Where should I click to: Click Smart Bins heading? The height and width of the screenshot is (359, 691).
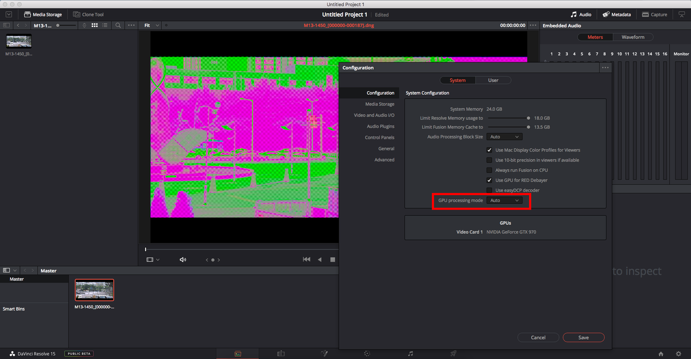point(14,309)
